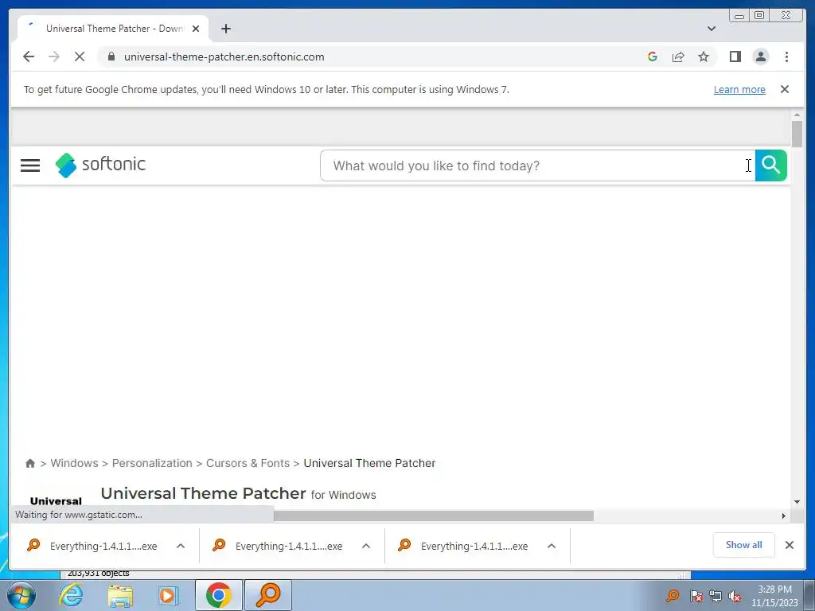815x611 pixels.
Task: Open the Google icon in address bar
Action: click(653, 56)
